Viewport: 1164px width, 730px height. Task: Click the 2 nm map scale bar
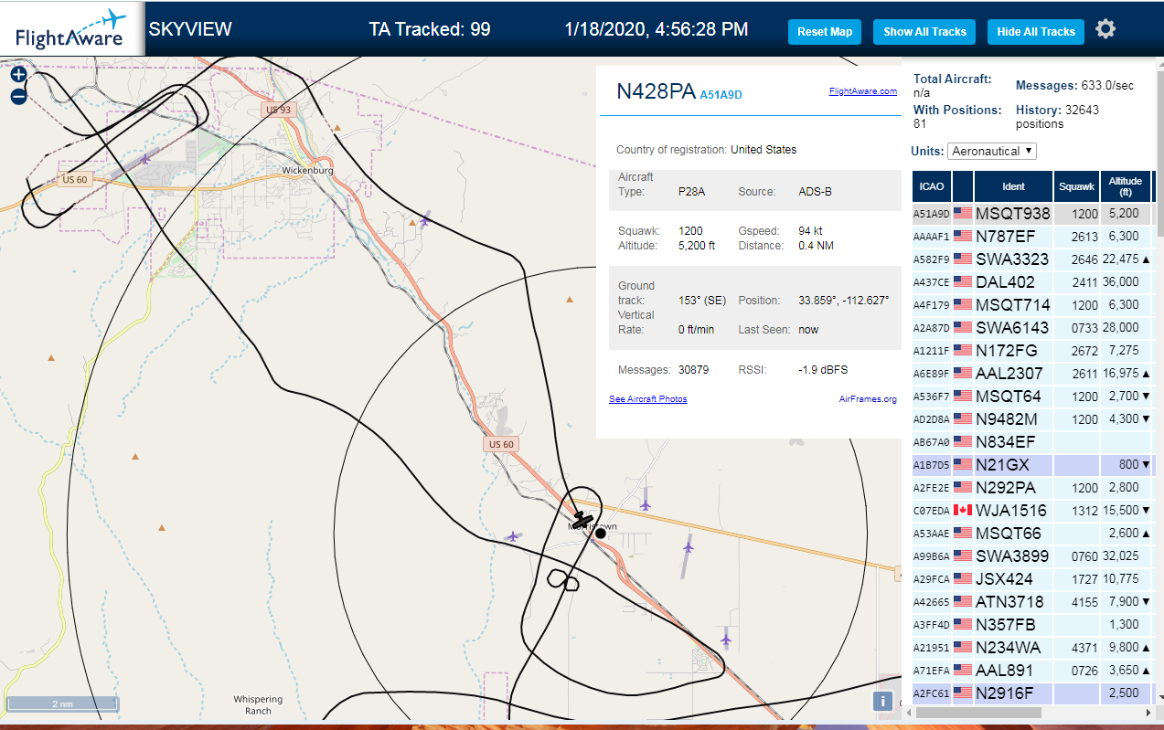(61, 704)
